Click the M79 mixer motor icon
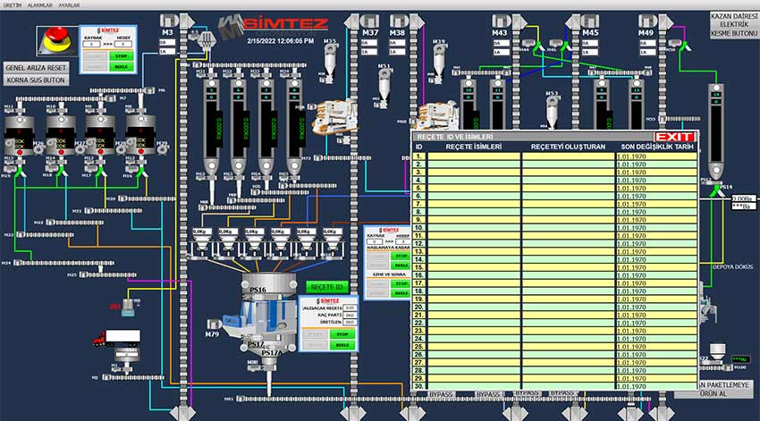This screenshot has height=421, width=760. click(x=214, y=324)
